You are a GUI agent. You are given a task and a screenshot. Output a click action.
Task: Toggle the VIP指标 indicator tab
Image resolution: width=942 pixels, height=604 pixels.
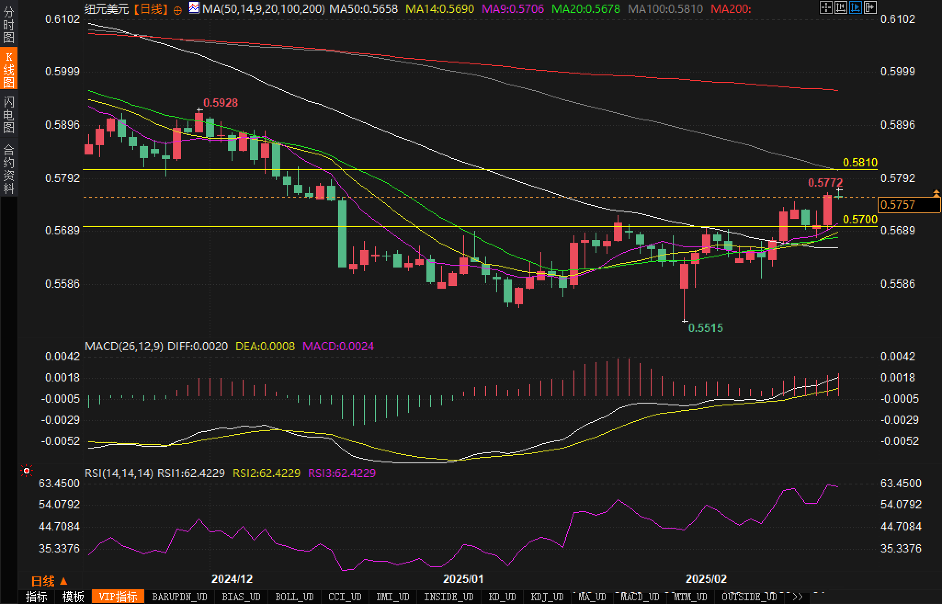pyautogui.click(x=118, y=597)
